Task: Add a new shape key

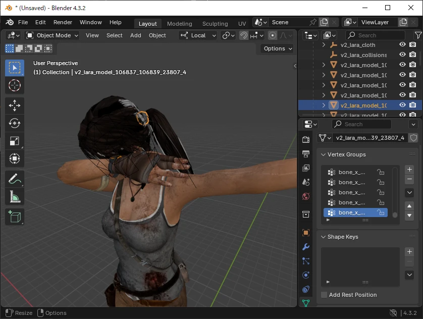Action: (409, 251)
